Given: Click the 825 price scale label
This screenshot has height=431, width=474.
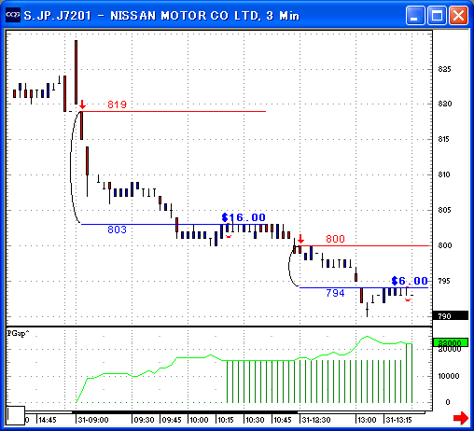Looking at the screenshot, I should (444, 69).
